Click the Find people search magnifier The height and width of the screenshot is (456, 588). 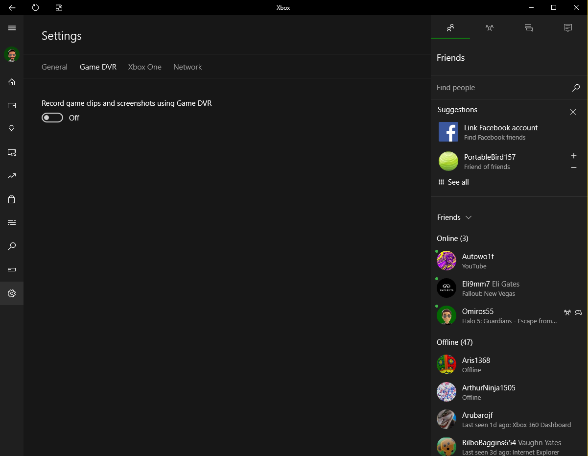tap(576, 88)
